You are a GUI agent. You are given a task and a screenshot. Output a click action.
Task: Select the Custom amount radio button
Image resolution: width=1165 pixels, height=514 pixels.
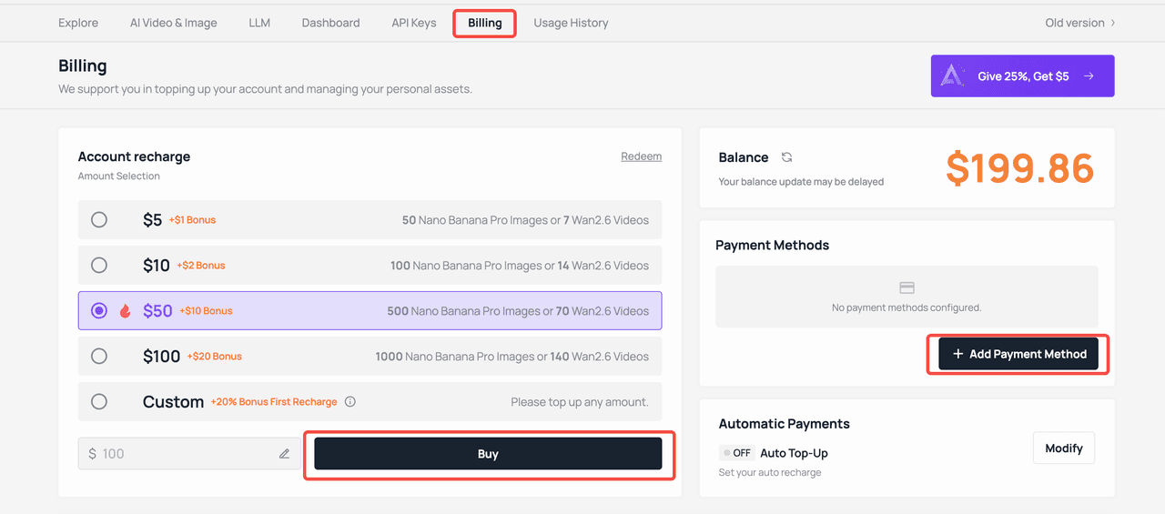click(x=99, y=401)
